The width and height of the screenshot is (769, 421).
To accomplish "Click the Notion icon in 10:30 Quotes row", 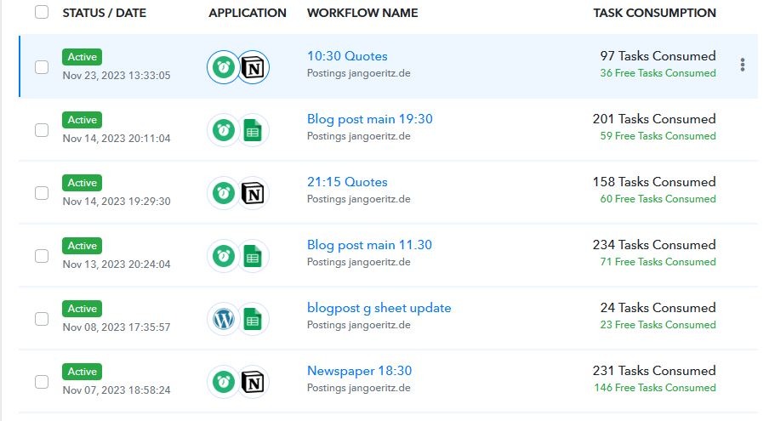I will click(253, 67).
